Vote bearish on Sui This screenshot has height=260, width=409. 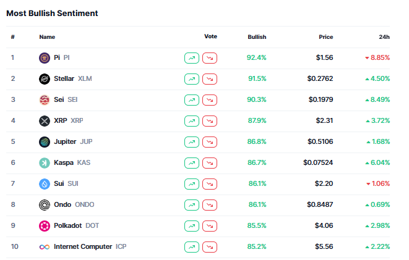[x=210, y=184]
